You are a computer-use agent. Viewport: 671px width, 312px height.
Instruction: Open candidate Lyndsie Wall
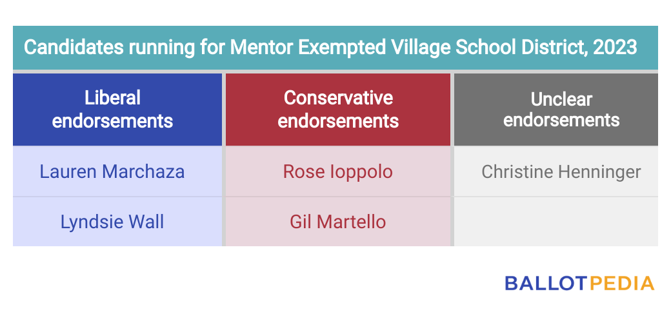(x=112, y=222)
